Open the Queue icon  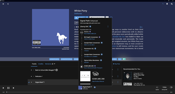pos(157,88)
